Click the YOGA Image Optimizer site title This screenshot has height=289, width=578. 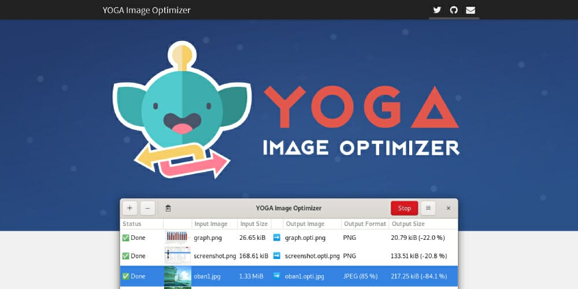(146, 10)
